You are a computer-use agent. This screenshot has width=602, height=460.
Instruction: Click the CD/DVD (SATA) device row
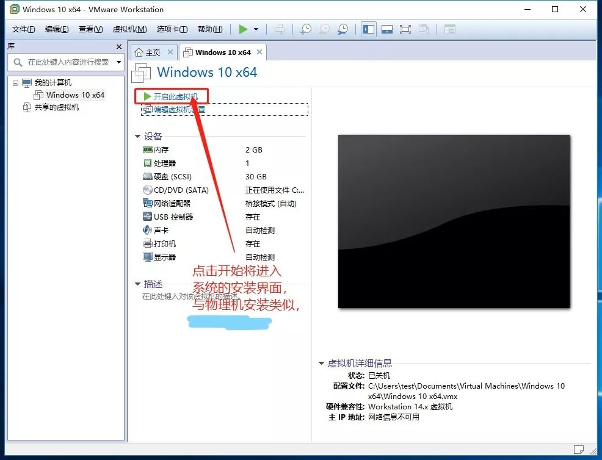[223, 190]
